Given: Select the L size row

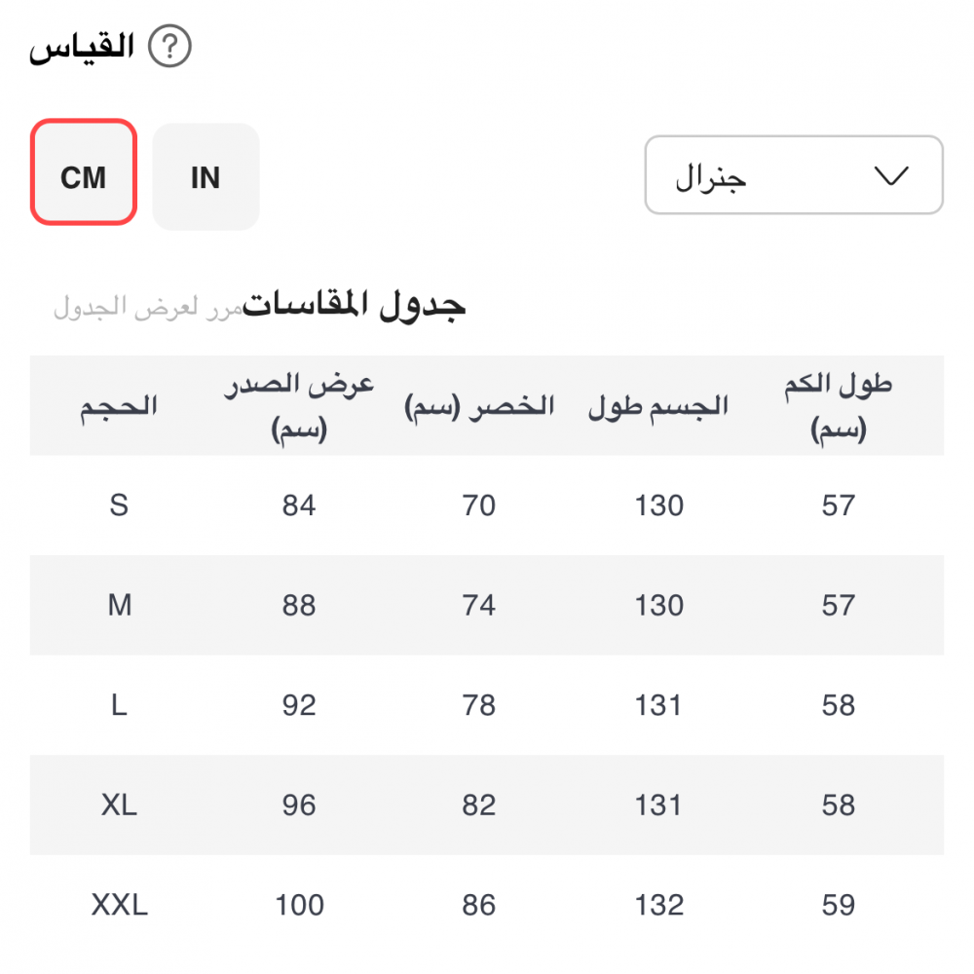Looking at the screenshot, I should [119, 705].
